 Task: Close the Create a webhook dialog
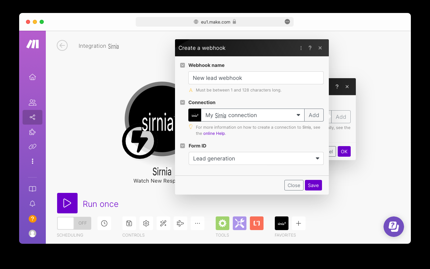pyautogui.click(x=320, y=48)
